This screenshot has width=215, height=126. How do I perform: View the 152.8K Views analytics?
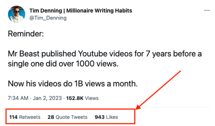[x=82, y=98]
